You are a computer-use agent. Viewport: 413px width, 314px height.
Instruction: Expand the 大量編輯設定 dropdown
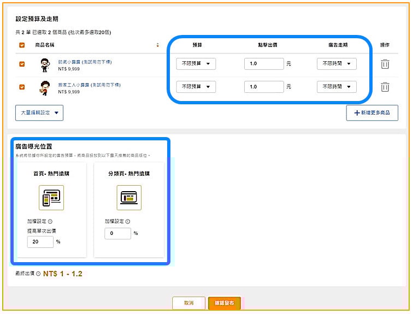(x=39, y=113)
